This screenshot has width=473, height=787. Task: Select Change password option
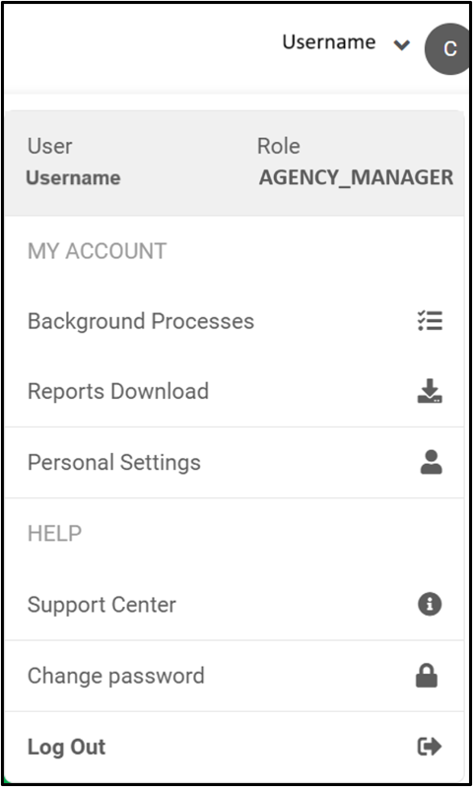pos(234,676)
